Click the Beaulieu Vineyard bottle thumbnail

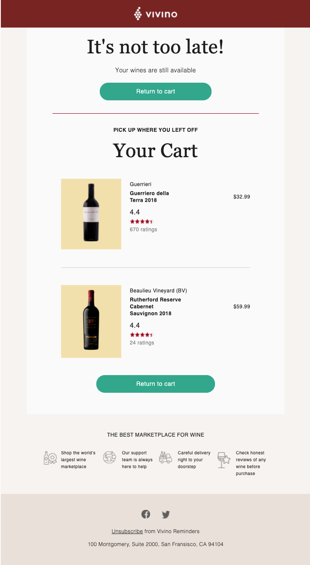pyautogui.click(x=91, y=321)
